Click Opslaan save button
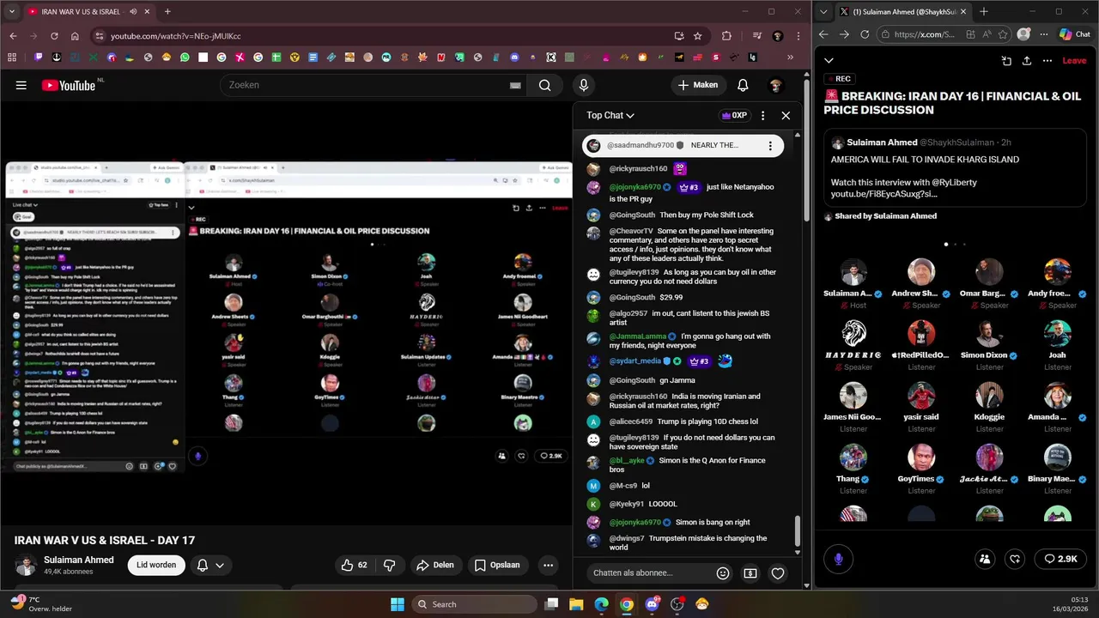This screenshot has height=618, width=1099. (x=497, y=565)
